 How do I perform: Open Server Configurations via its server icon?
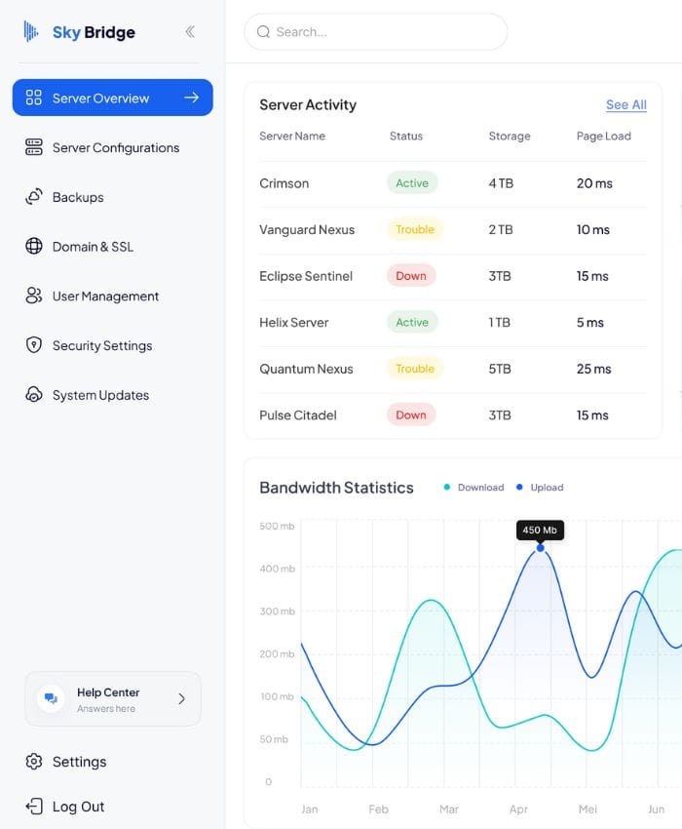click(34, 147)
